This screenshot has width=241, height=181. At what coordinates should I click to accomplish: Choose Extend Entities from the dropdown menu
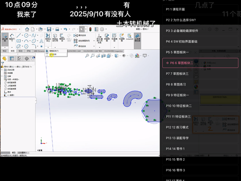point(56,55)
